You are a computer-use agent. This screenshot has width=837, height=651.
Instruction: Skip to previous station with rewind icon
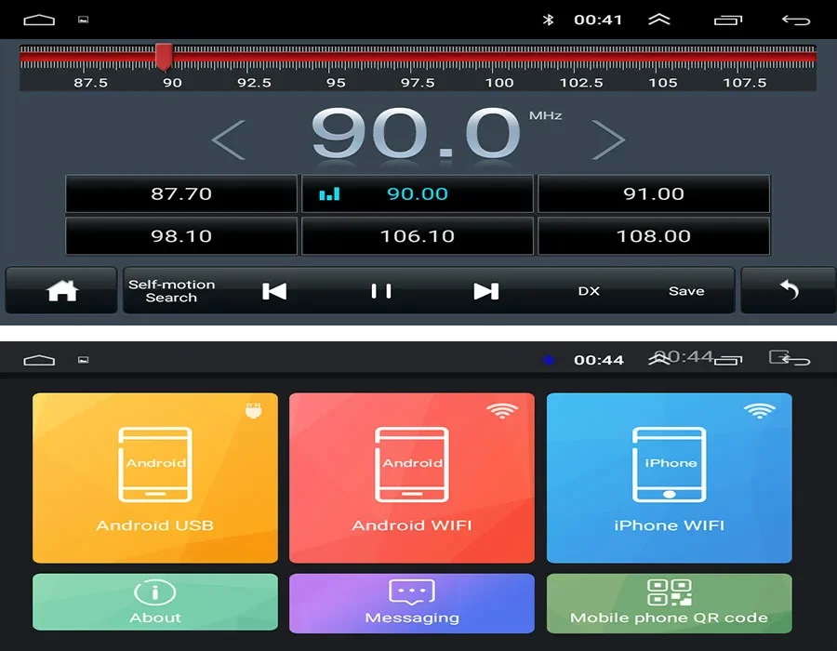[x=274, y=291]
